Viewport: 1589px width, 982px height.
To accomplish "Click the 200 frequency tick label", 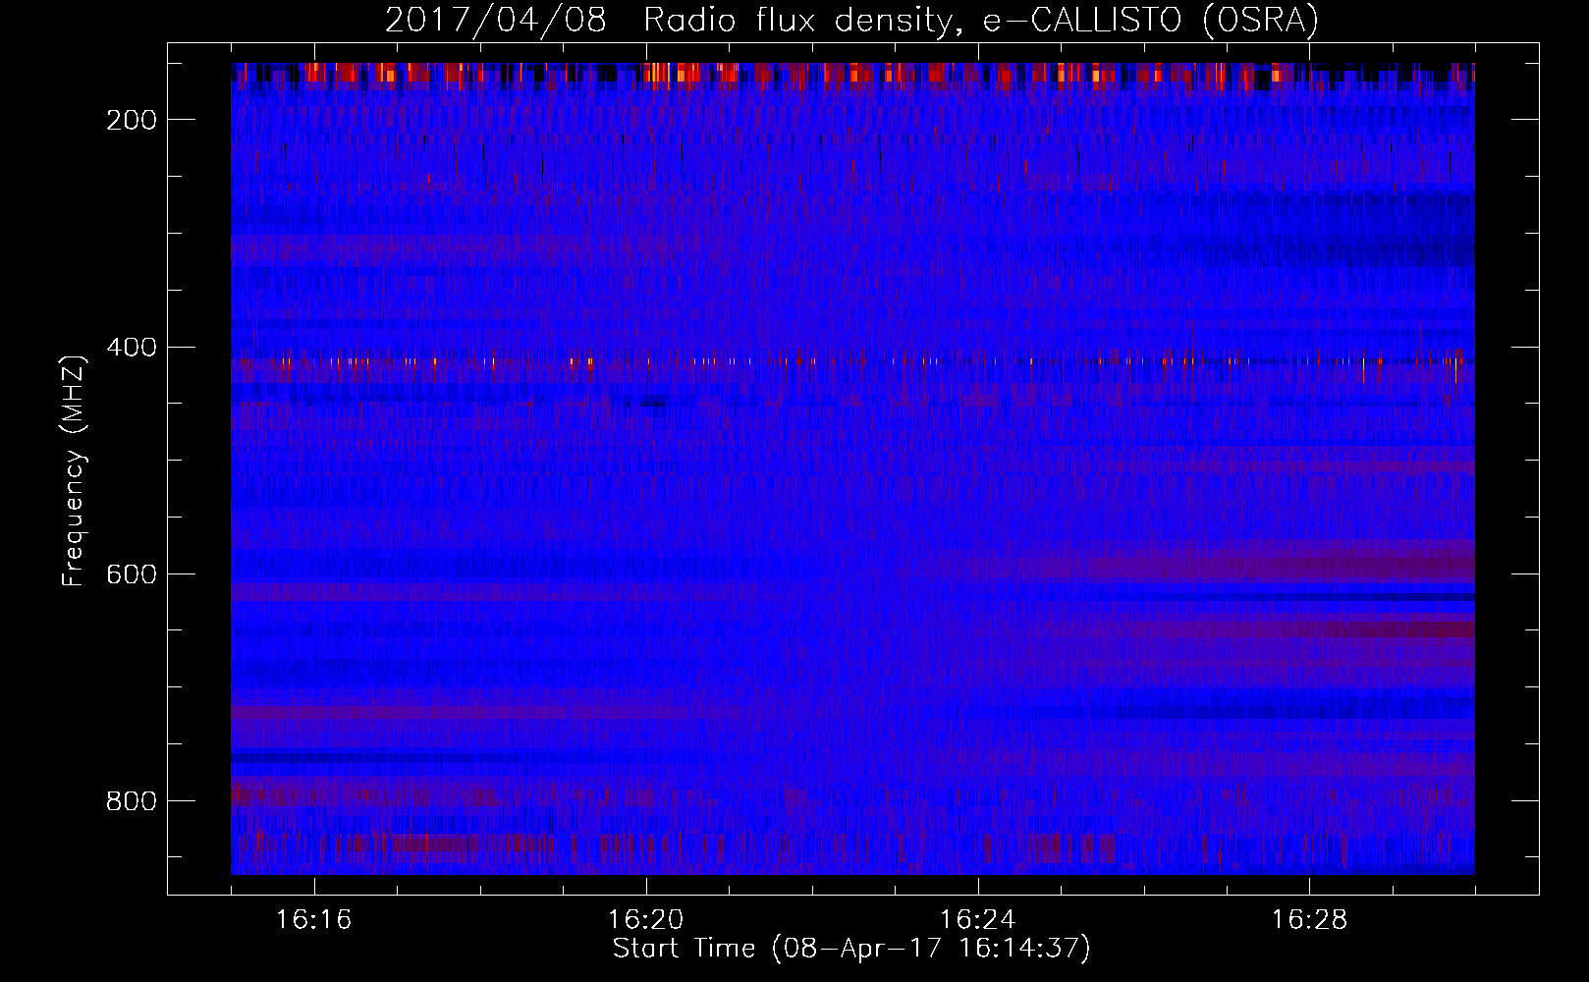I will [132, 120].
